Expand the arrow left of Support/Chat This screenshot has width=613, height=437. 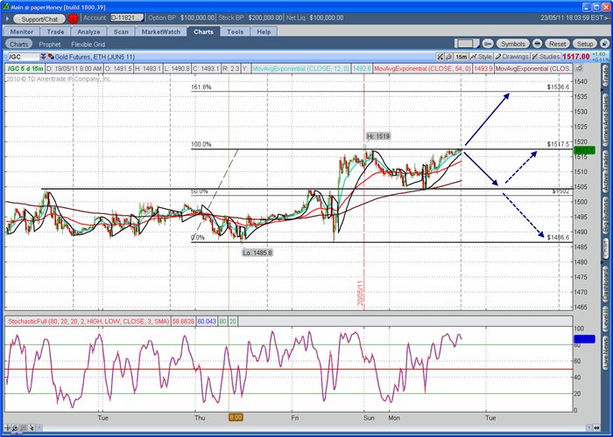pos(7,18)
